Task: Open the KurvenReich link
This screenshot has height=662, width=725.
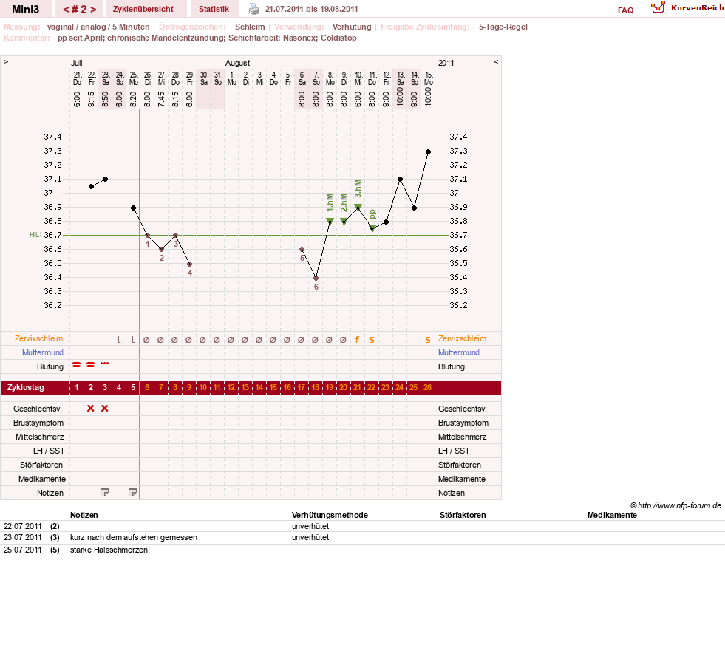Action: [x=697, y=8]
